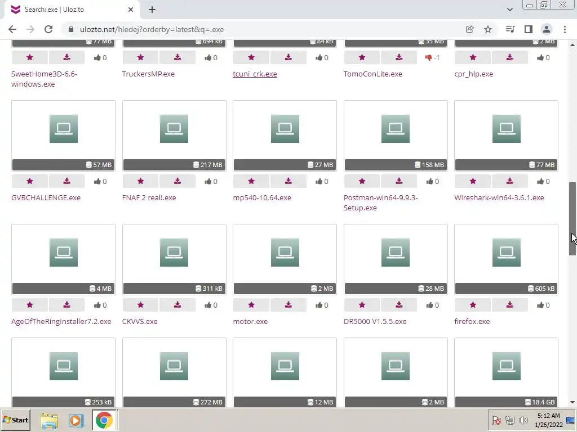Download CKVVS.exe via download icon
Viewport: 577px width, 432px height.
pyautogui.click(x=177, y=305)
